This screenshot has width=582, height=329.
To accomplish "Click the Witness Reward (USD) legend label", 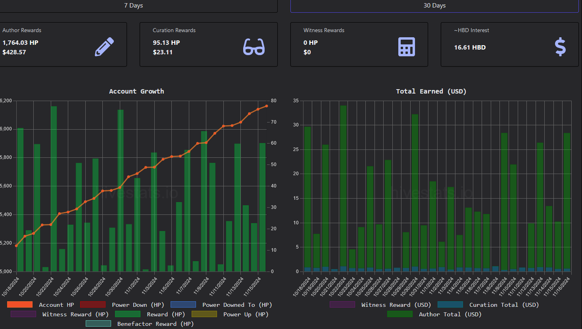I will (x=396, y=305).
